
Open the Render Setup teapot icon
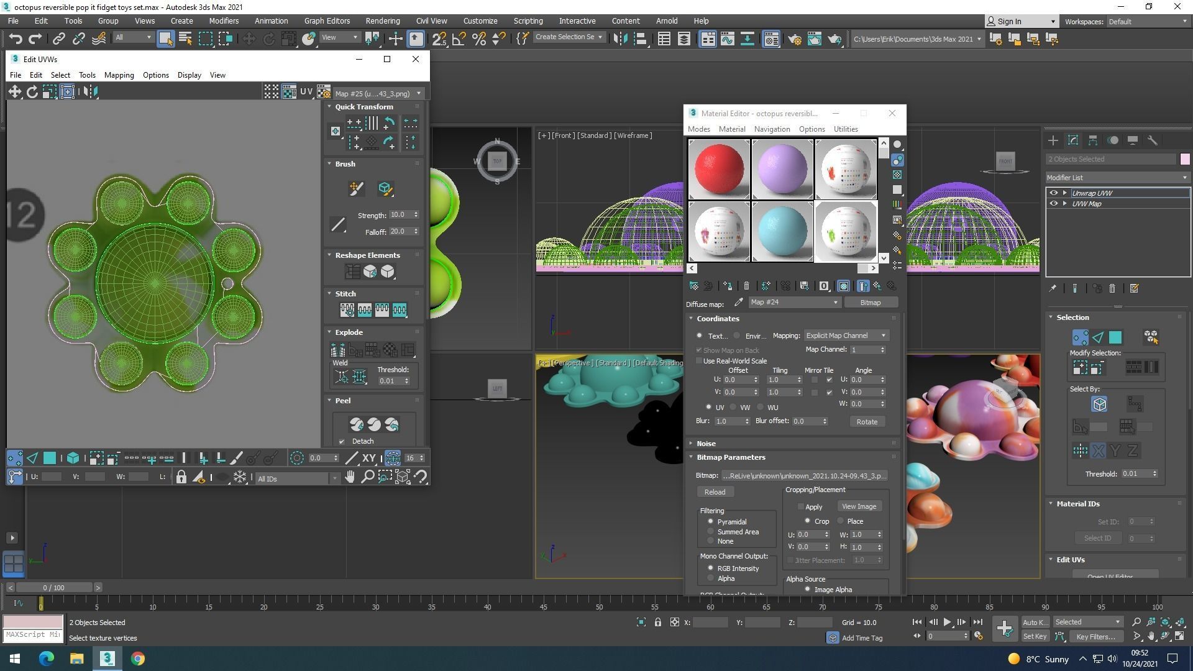tap(795, 39)
